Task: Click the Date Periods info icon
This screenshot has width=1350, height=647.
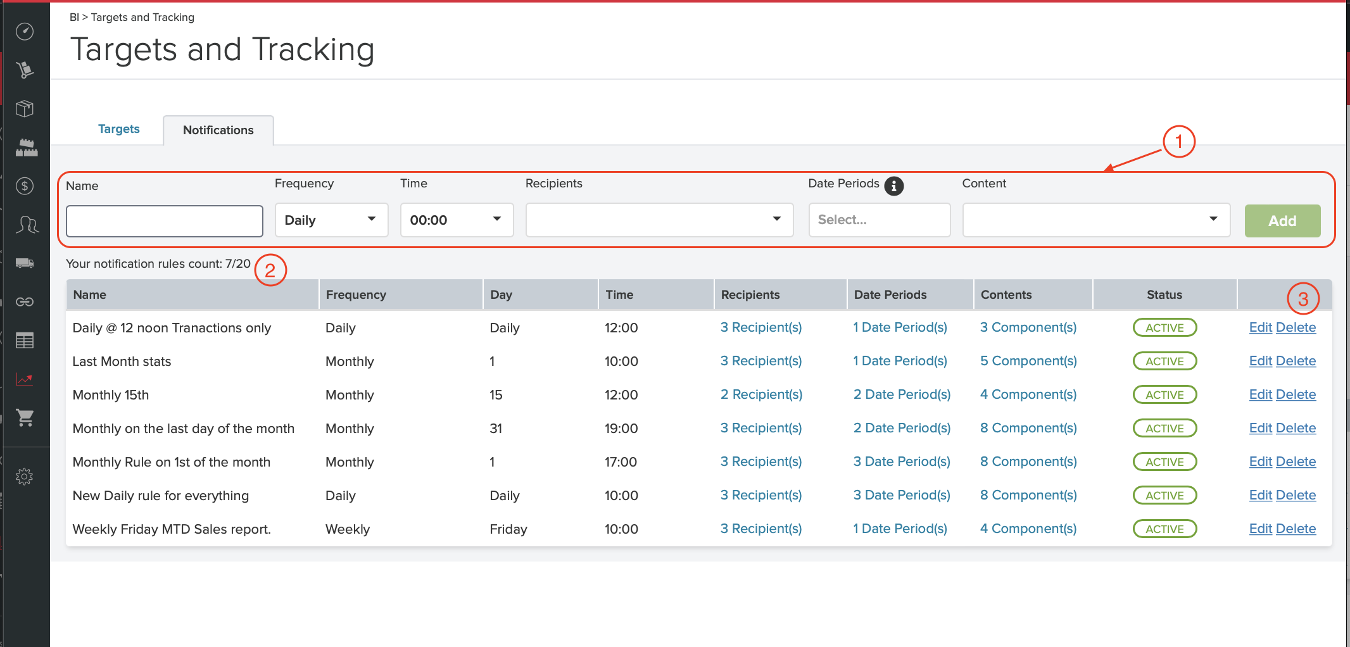Action: pyautogui.click(x=893, y=186)
